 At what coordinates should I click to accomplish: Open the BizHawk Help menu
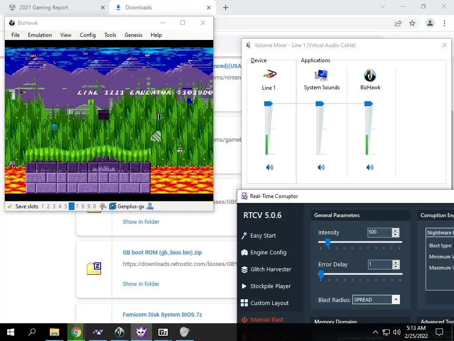(156, 35)
